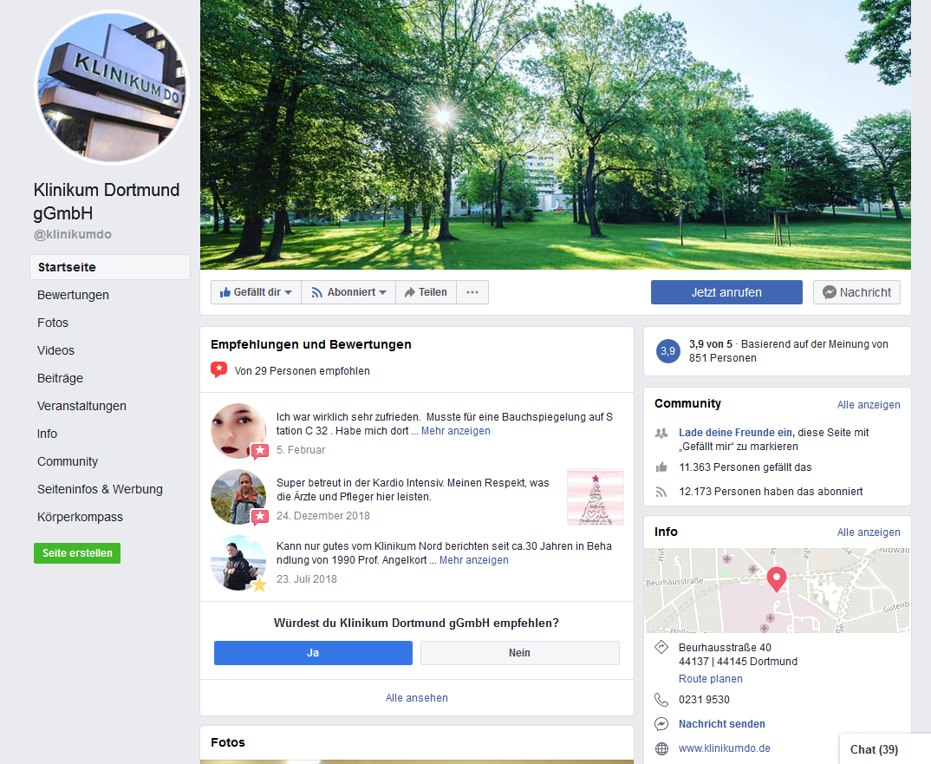Expand Mehr anzeigen on Klinikum Nord review
931x764 pixels.
coord(474,560)
